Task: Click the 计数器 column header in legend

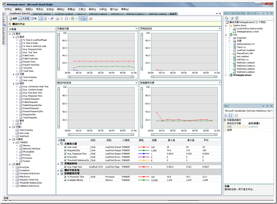Action: (73, 140)
